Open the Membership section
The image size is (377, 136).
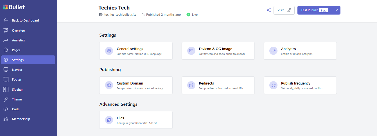tap(21, 119)
